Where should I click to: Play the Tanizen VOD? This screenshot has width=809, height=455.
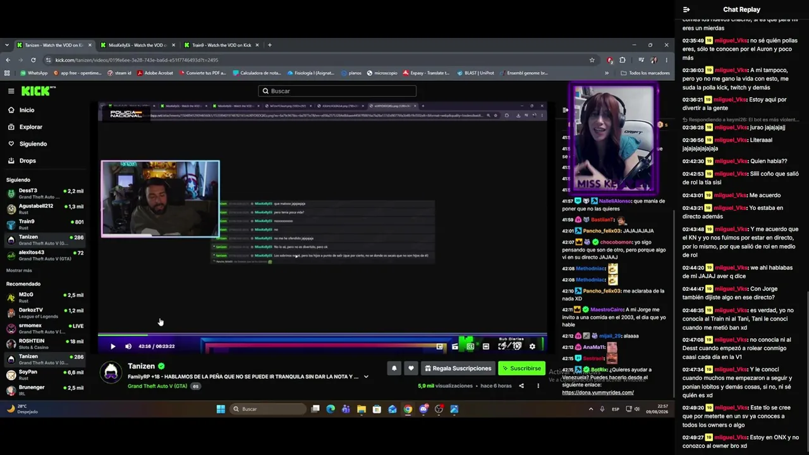(x=113, y=346)
